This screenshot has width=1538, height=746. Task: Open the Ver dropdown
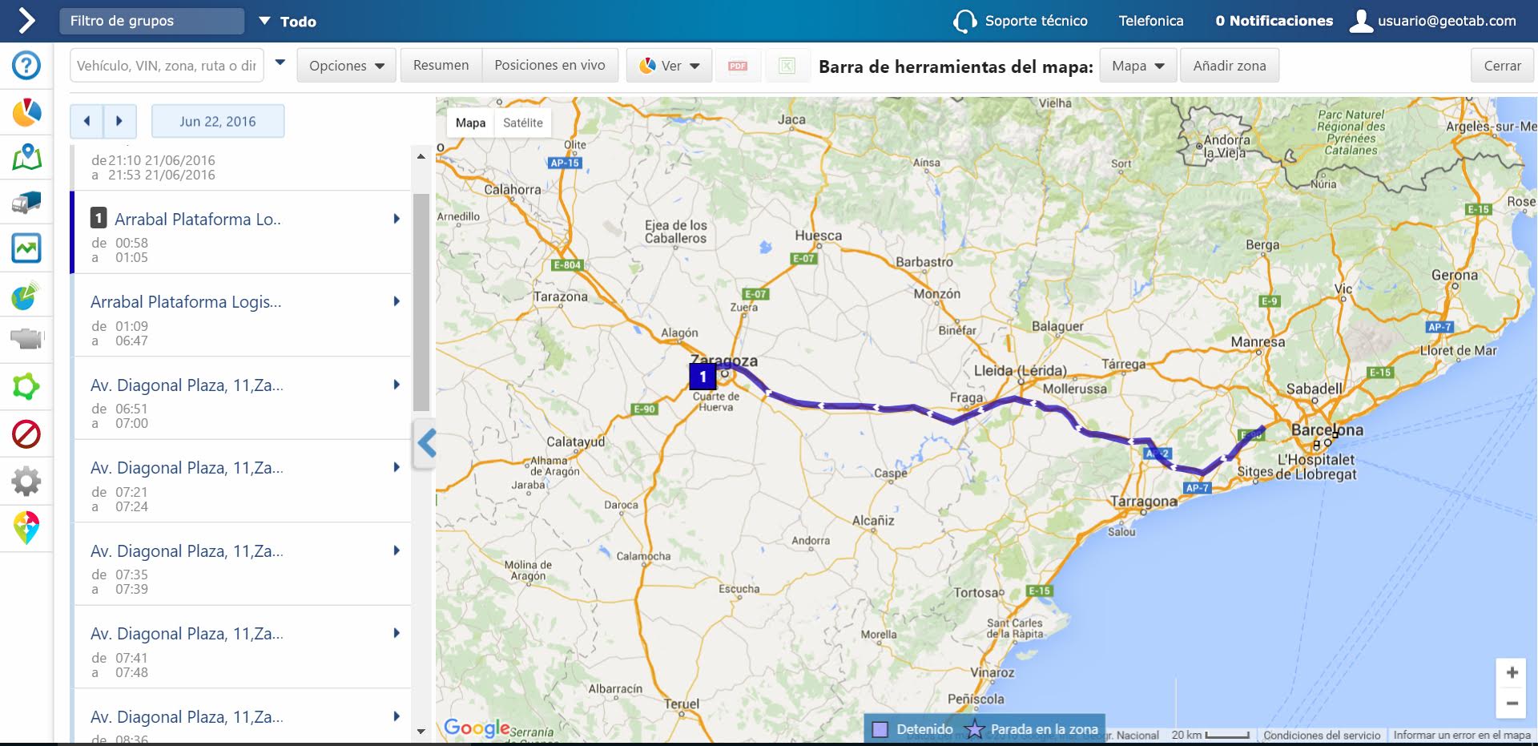[669, 66]
